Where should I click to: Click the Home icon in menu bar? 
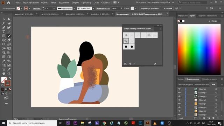pyautogui.click(x=8, y=2)
